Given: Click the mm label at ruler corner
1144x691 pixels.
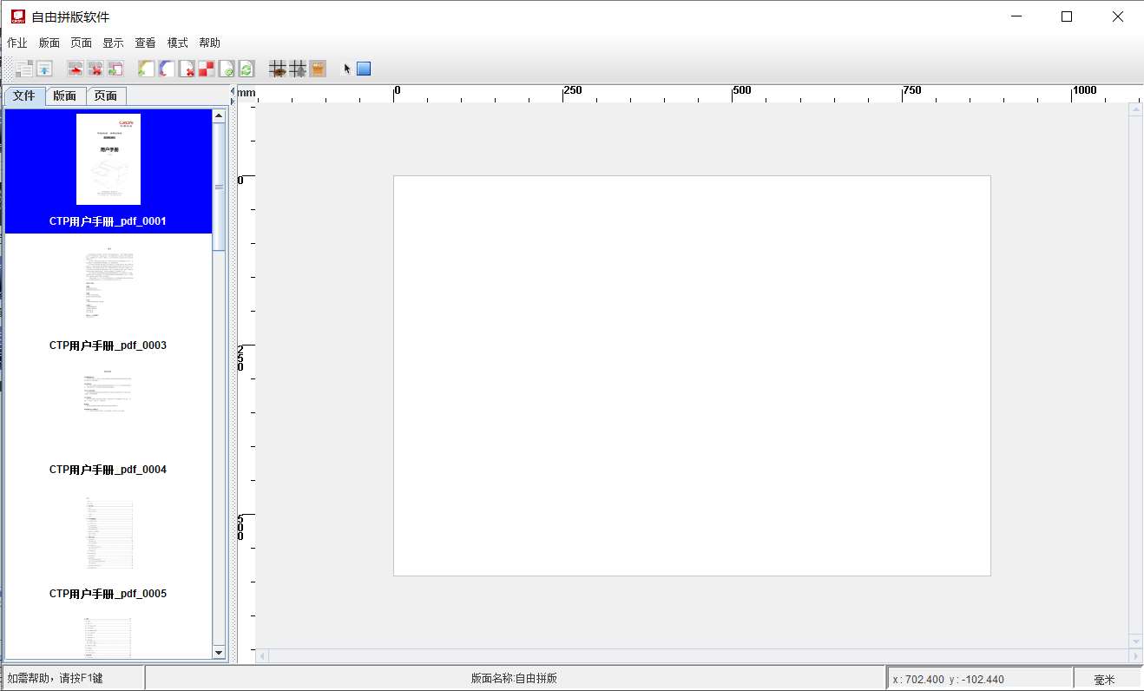Looking at the screenshot, I should coord(247,93).
